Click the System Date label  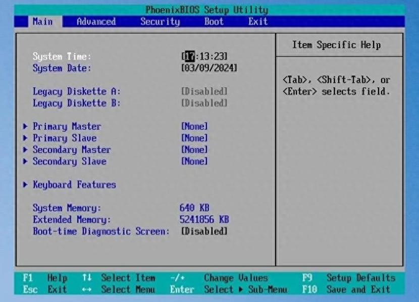62,68
